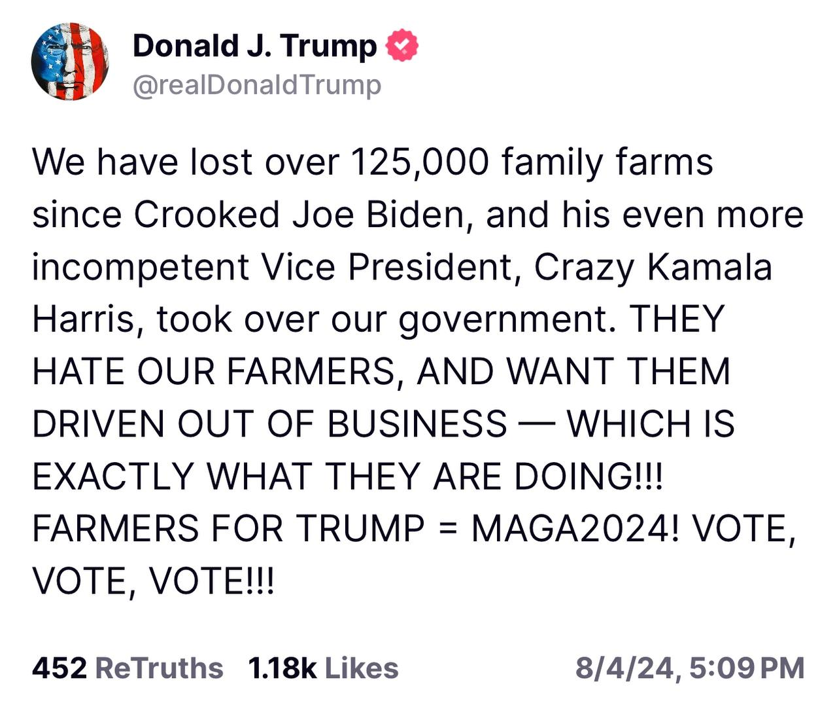Click the final line "VOTE, VOTE!!!"

[154, 581]
